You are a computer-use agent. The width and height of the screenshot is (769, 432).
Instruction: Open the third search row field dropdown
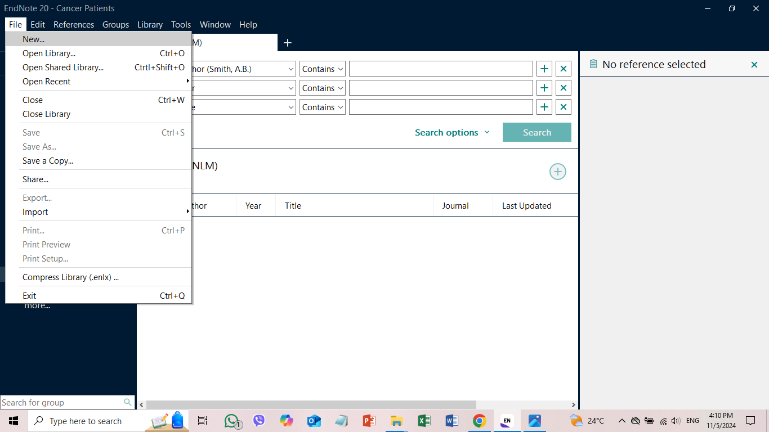291,107
